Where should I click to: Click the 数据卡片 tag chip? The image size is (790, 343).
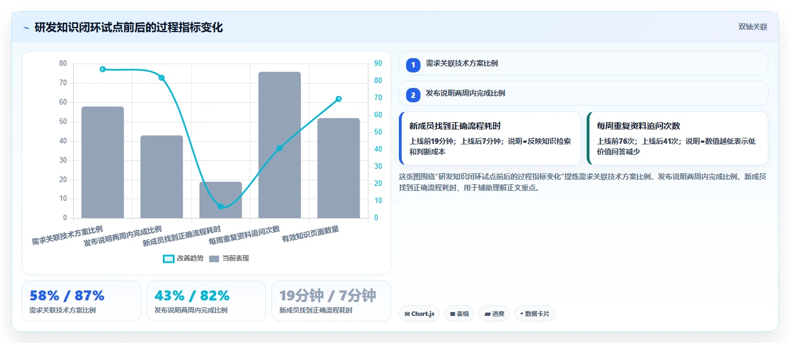tap(535, 314)
